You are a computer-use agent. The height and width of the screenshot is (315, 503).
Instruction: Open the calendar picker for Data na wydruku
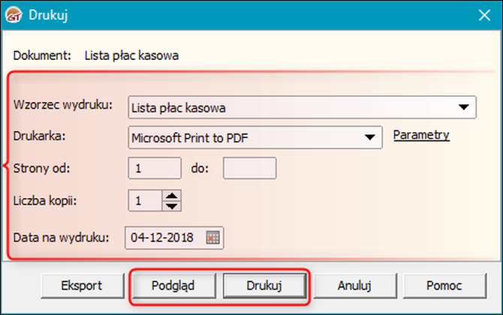(213, 238)
